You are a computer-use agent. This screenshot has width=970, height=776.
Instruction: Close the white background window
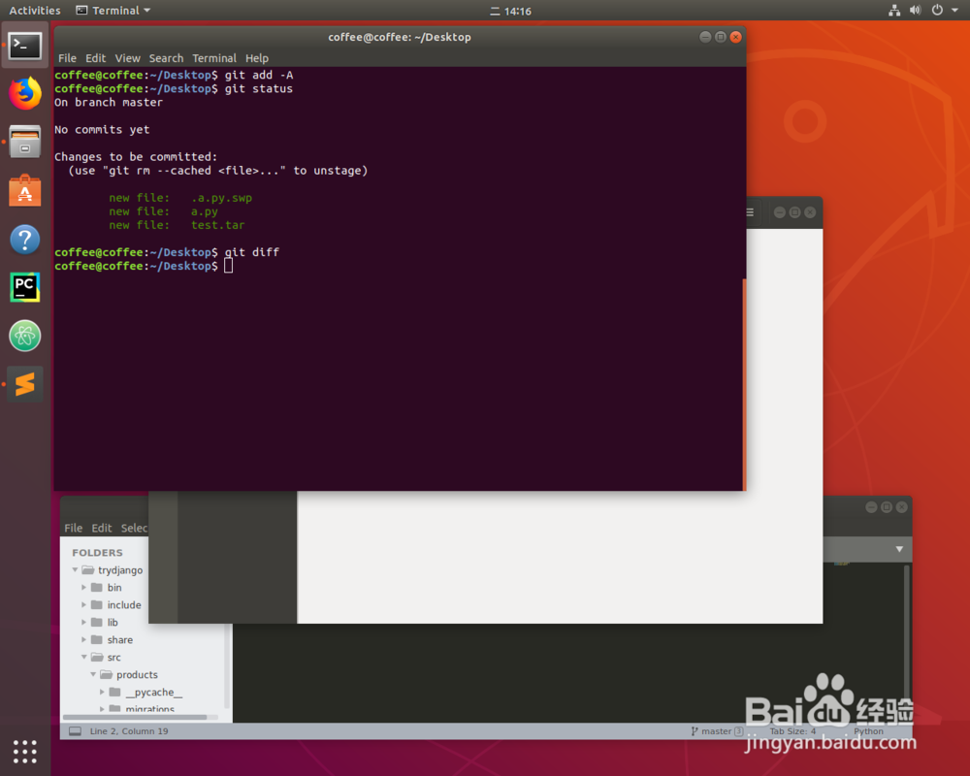pos(810,212)
